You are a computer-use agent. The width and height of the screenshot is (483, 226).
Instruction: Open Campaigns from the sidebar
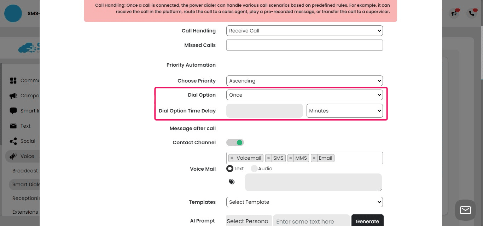click(x=14, y=96)
